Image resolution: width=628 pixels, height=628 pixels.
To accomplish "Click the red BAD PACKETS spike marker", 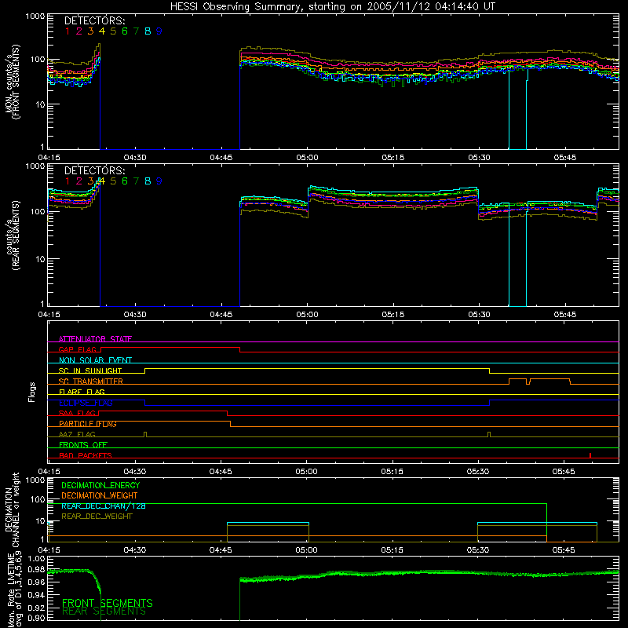I will coord(590,455).
